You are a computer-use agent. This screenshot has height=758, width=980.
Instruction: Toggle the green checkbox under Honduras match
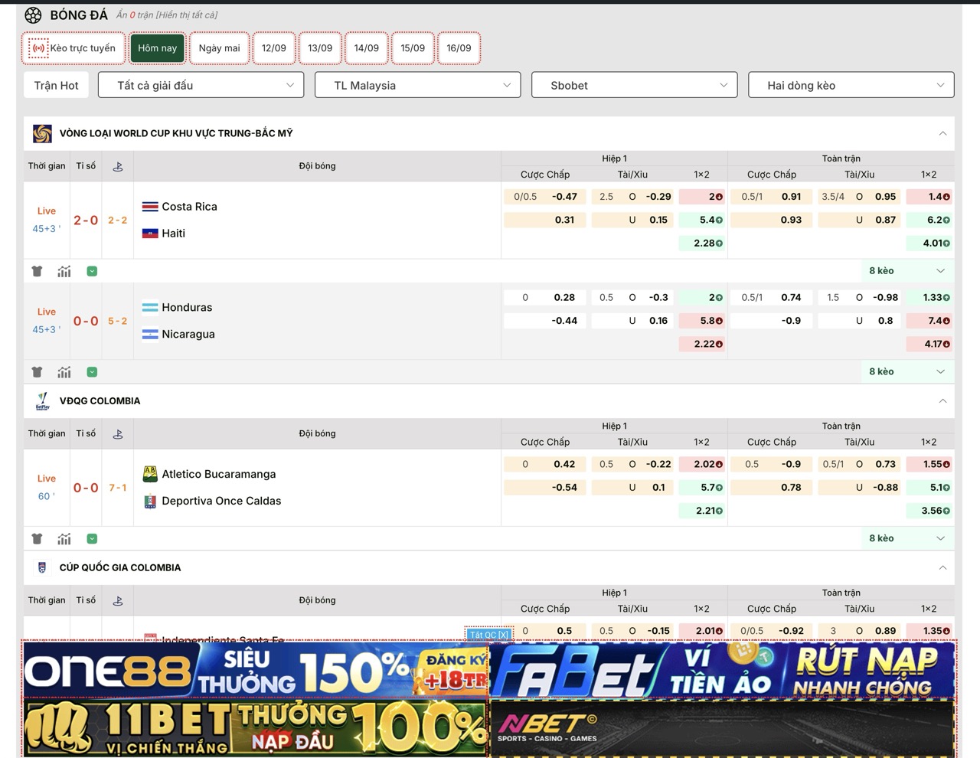click(x=92, y=372)
